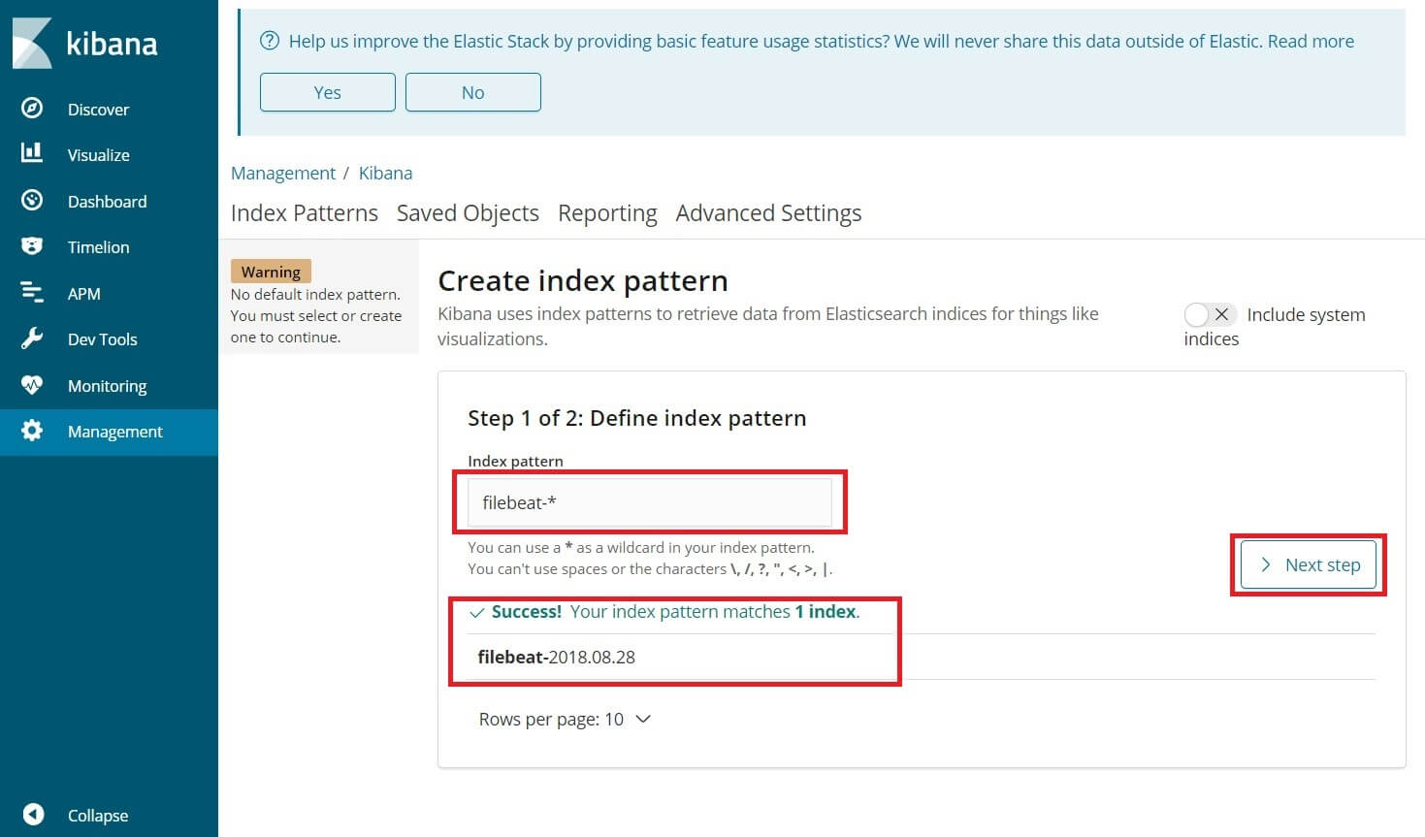Open Management via gear icon

(32, 431)
